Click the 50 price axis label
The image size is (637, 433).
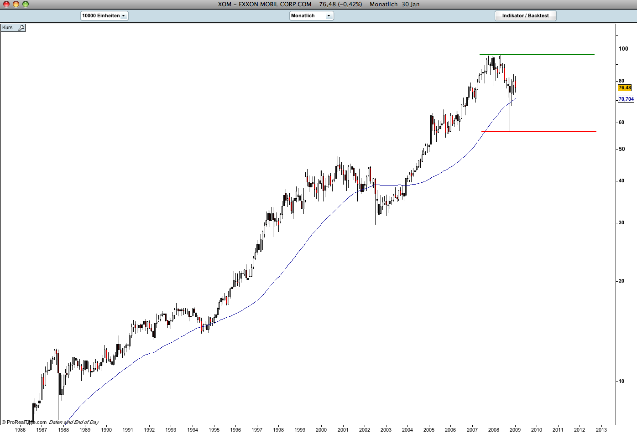point(621,149)
